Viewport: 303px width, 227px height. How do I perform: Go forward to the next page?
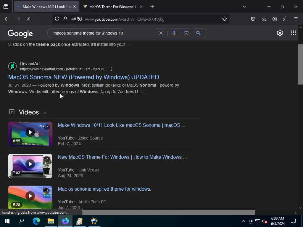tap(18, 19)
